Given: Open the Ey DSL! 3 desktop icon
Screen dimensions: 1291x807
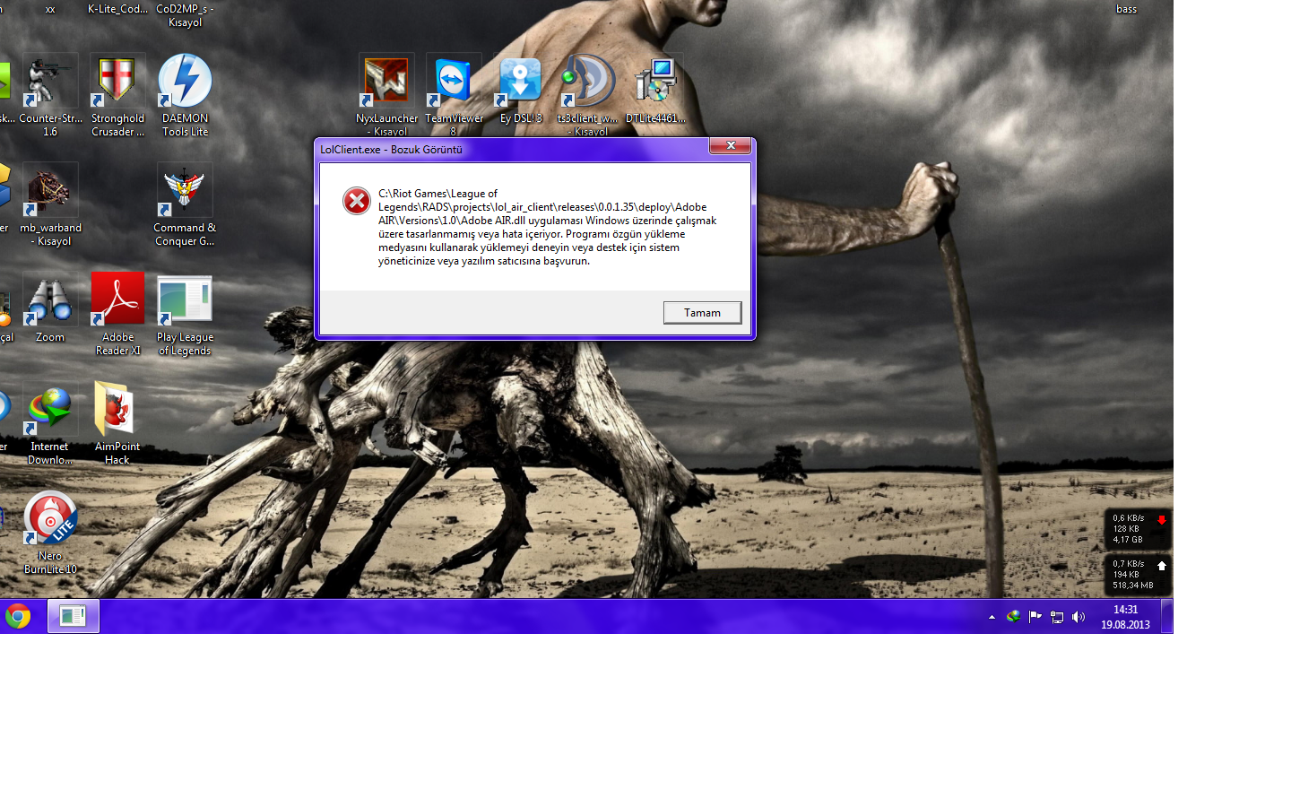Looking at the screenshot, I should [521, 89].
